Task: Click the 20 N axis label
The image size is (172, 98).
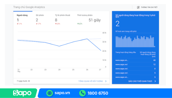Action: 104,51
